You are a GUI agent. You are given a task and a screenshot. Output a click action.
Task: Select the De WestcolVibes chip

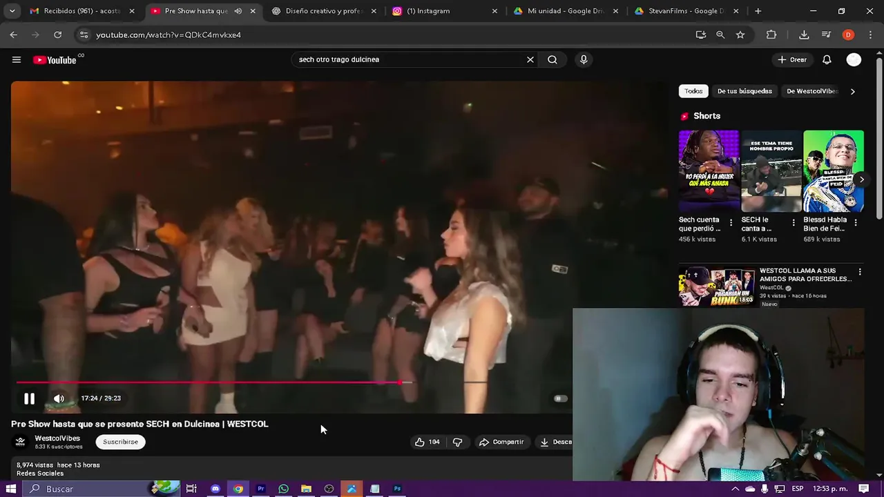click(811, 91)
